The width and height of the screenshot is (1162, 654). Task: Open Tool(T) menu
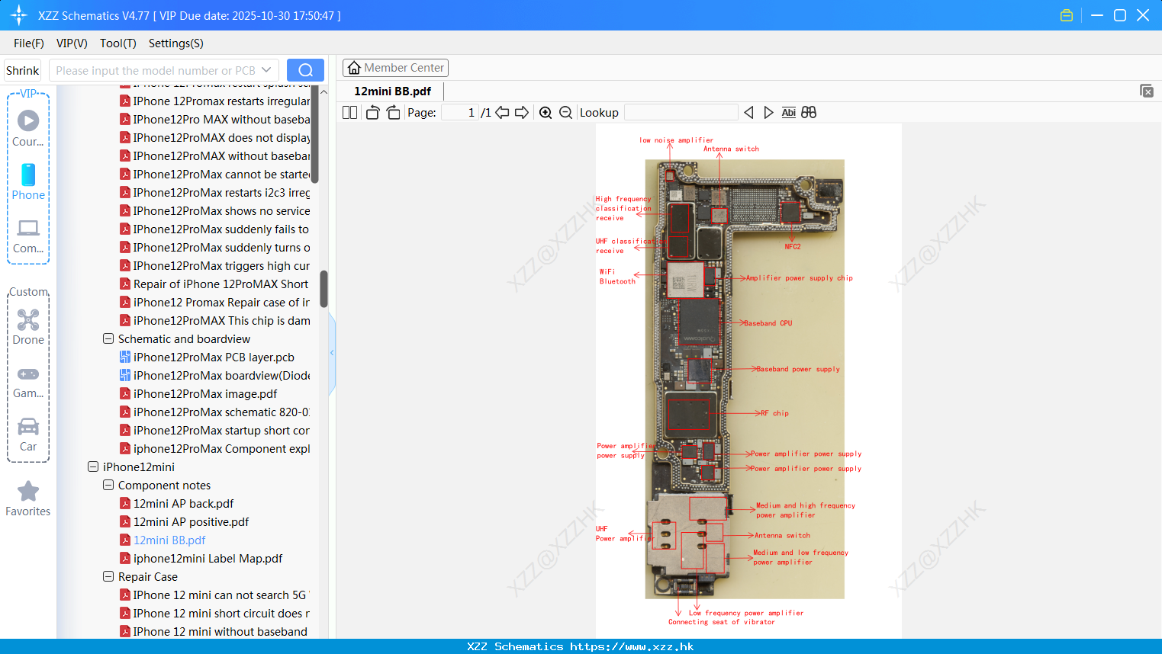(118, 43)
